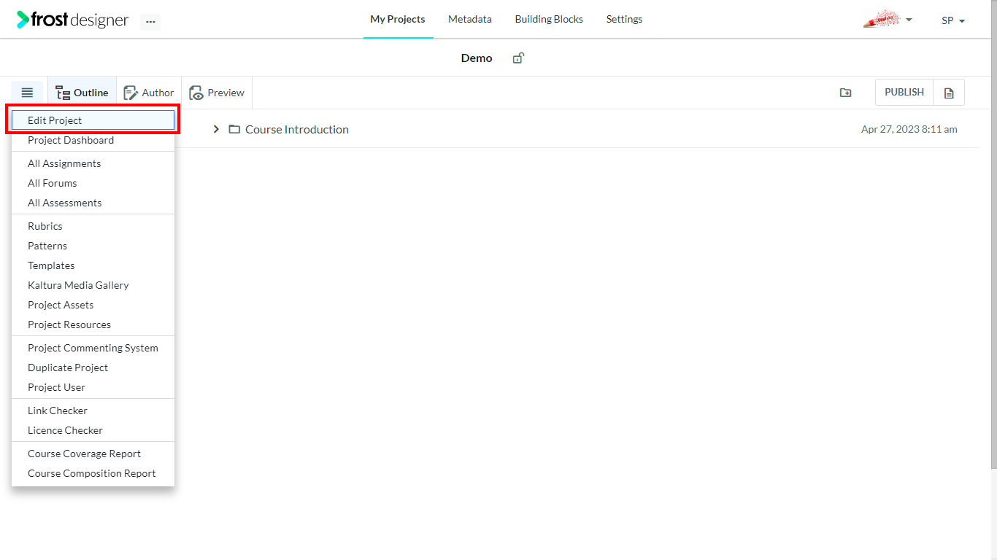The height and width of the screenshot is (560, 997).
Task: Open the document icon beside Publish
Action: [949, 93]
